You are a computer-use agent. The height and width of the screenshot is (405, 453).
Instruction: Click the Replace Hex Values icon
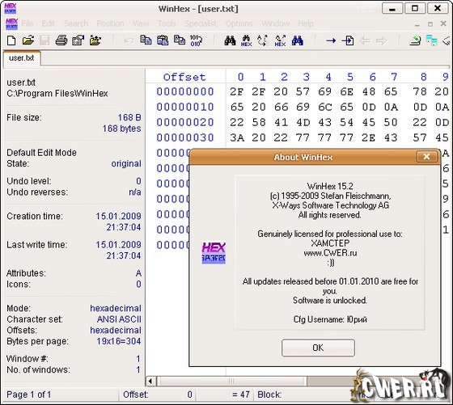coord(280,40)
